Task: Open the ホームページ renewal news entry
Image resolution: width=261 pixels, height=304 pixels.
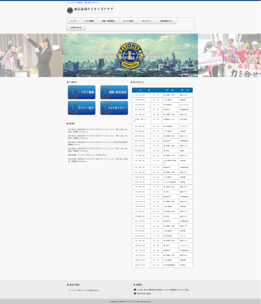Action: pyautogui.click(x=87, y=155)
